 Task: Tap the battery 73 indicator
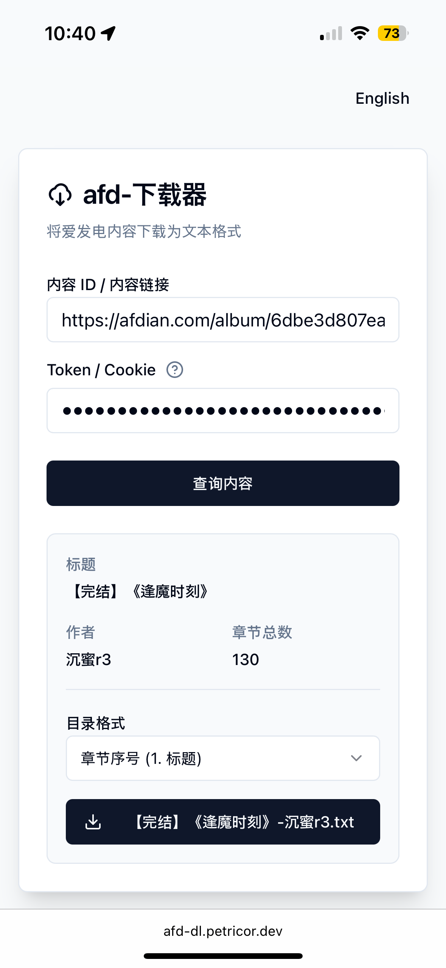coord(393,33)
